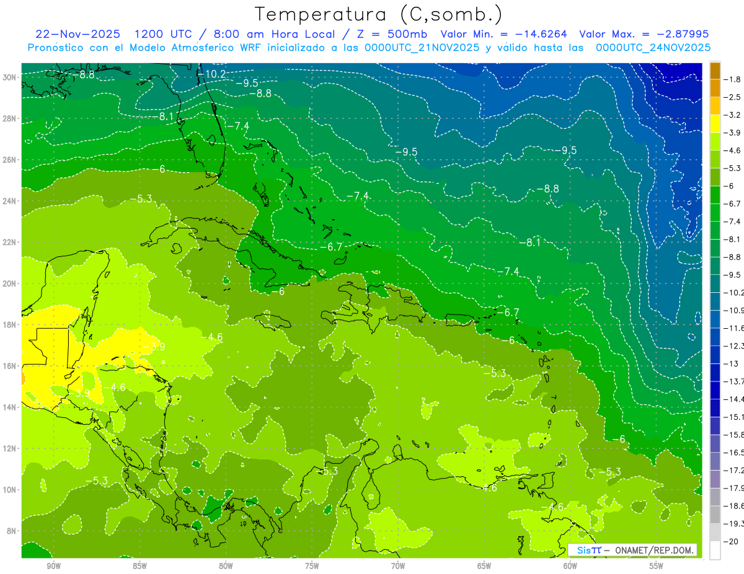This screenshot has height=574, width=744.
Task: Click the legend tick label '-6' on colorbar
Action: [x=730, y=186]
